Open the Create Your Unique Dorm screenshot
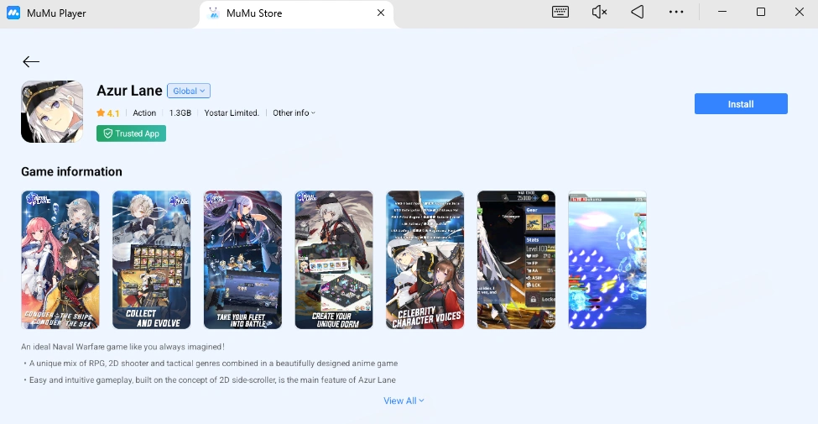818x424 pixels. click(334, 260)
